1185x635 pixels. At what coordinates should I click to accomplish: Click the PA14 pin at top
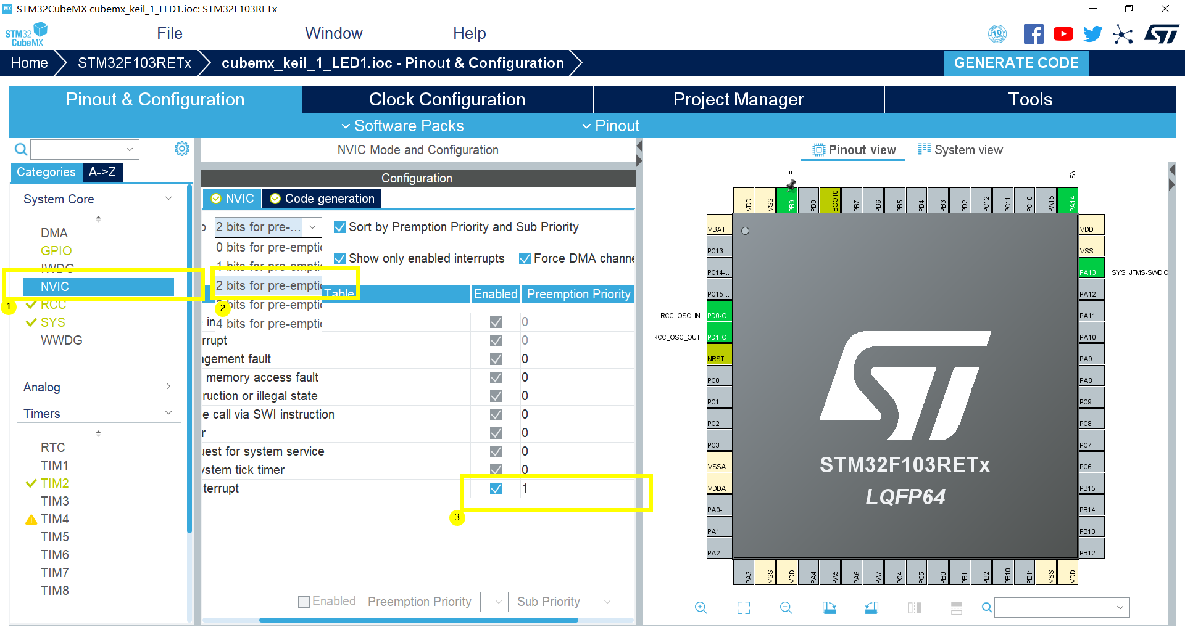coord(1068,201)
